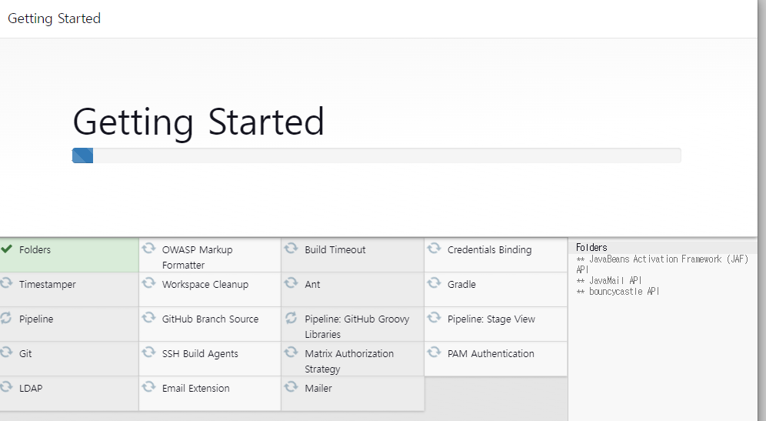Click the bouncycastle API log entry
The width and height of the screenshot is (766, 421).
click(618, 292)
